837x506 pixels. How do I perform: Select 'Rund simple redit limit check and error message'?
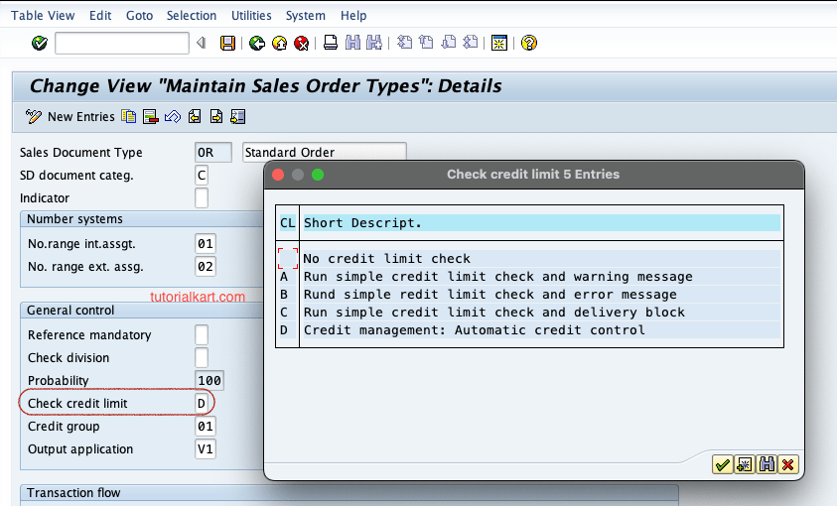[x=541, y=295]
